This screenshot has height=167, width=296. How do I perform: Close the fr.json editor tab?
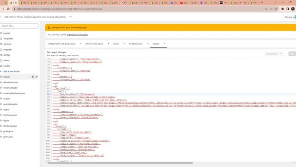[x=124, y=44]
